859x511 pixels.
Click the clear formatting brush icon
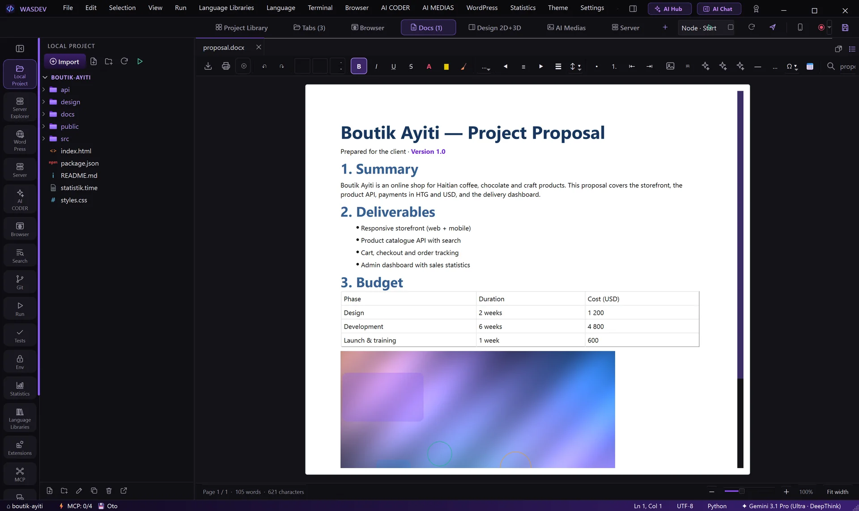tap(464, 66)
